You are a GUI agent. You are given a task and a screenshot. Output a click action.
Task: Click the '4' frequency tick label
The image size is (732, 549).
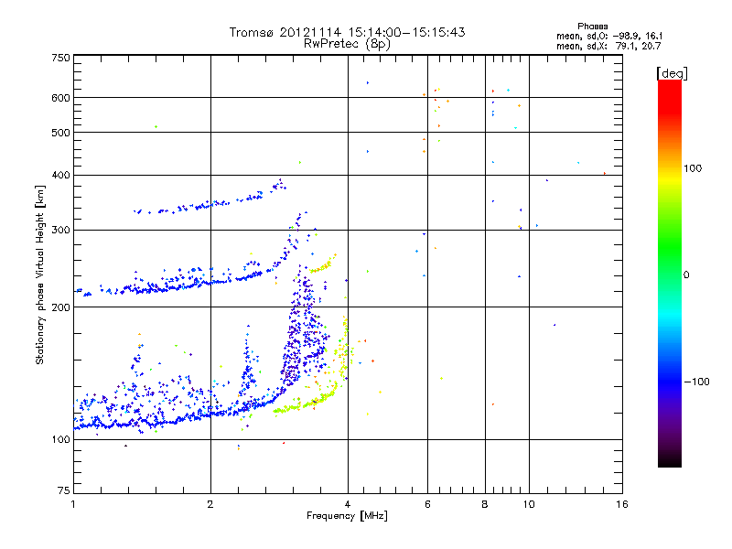pyautogui.click(x=348, y=504)
